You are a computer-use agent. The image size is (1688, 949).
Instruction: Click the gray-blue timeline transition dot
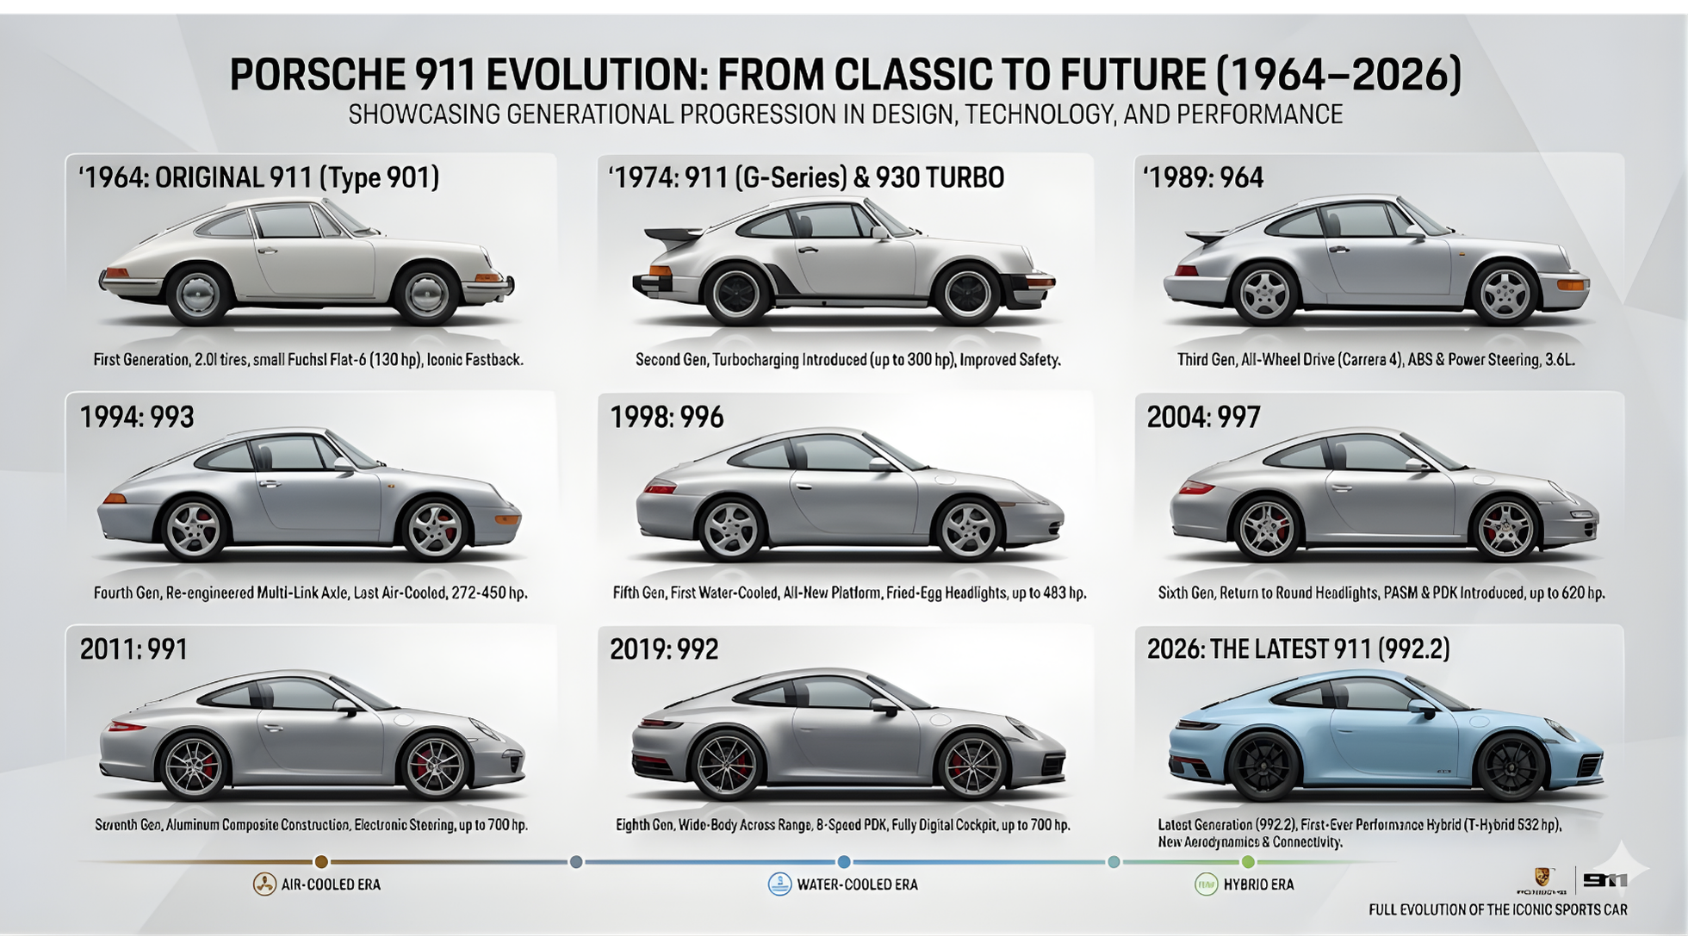pyautogui.click(x=576, y=861)
